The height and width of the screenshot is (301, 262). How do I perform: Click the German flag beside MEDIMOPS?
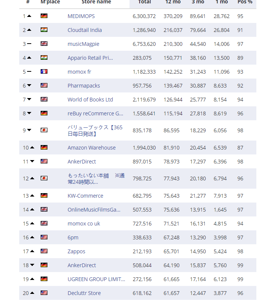coord(44,16)
